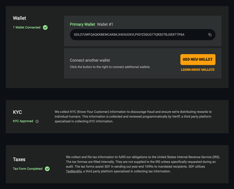Open the LEARN ABOUT WALLETS link
The width and height of the screenshot is (234, 189).
[197, 70]
